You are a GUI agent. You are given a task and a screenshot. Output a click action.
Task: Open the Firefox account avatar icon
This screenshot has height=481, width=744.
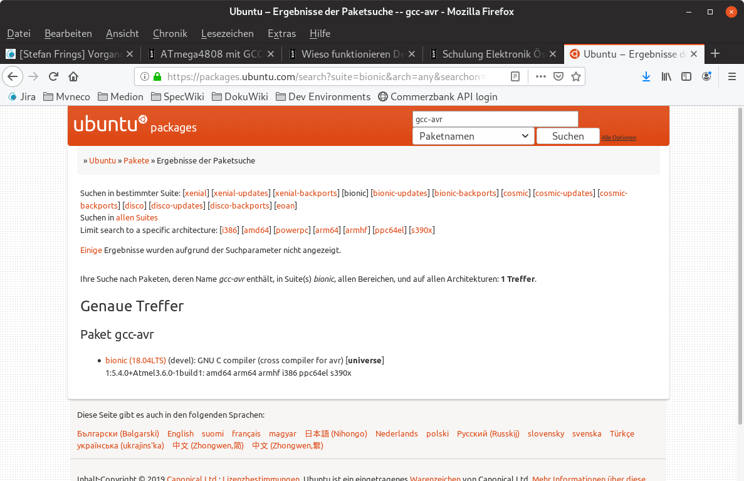pos(706,76)
